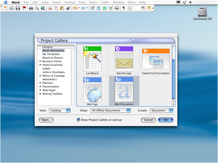Click the display icon in menu bar
The height and width of the screenshot is (163, 218).
click(178, 2)
